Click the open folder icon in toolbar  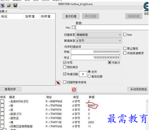[x=9, y=6]
